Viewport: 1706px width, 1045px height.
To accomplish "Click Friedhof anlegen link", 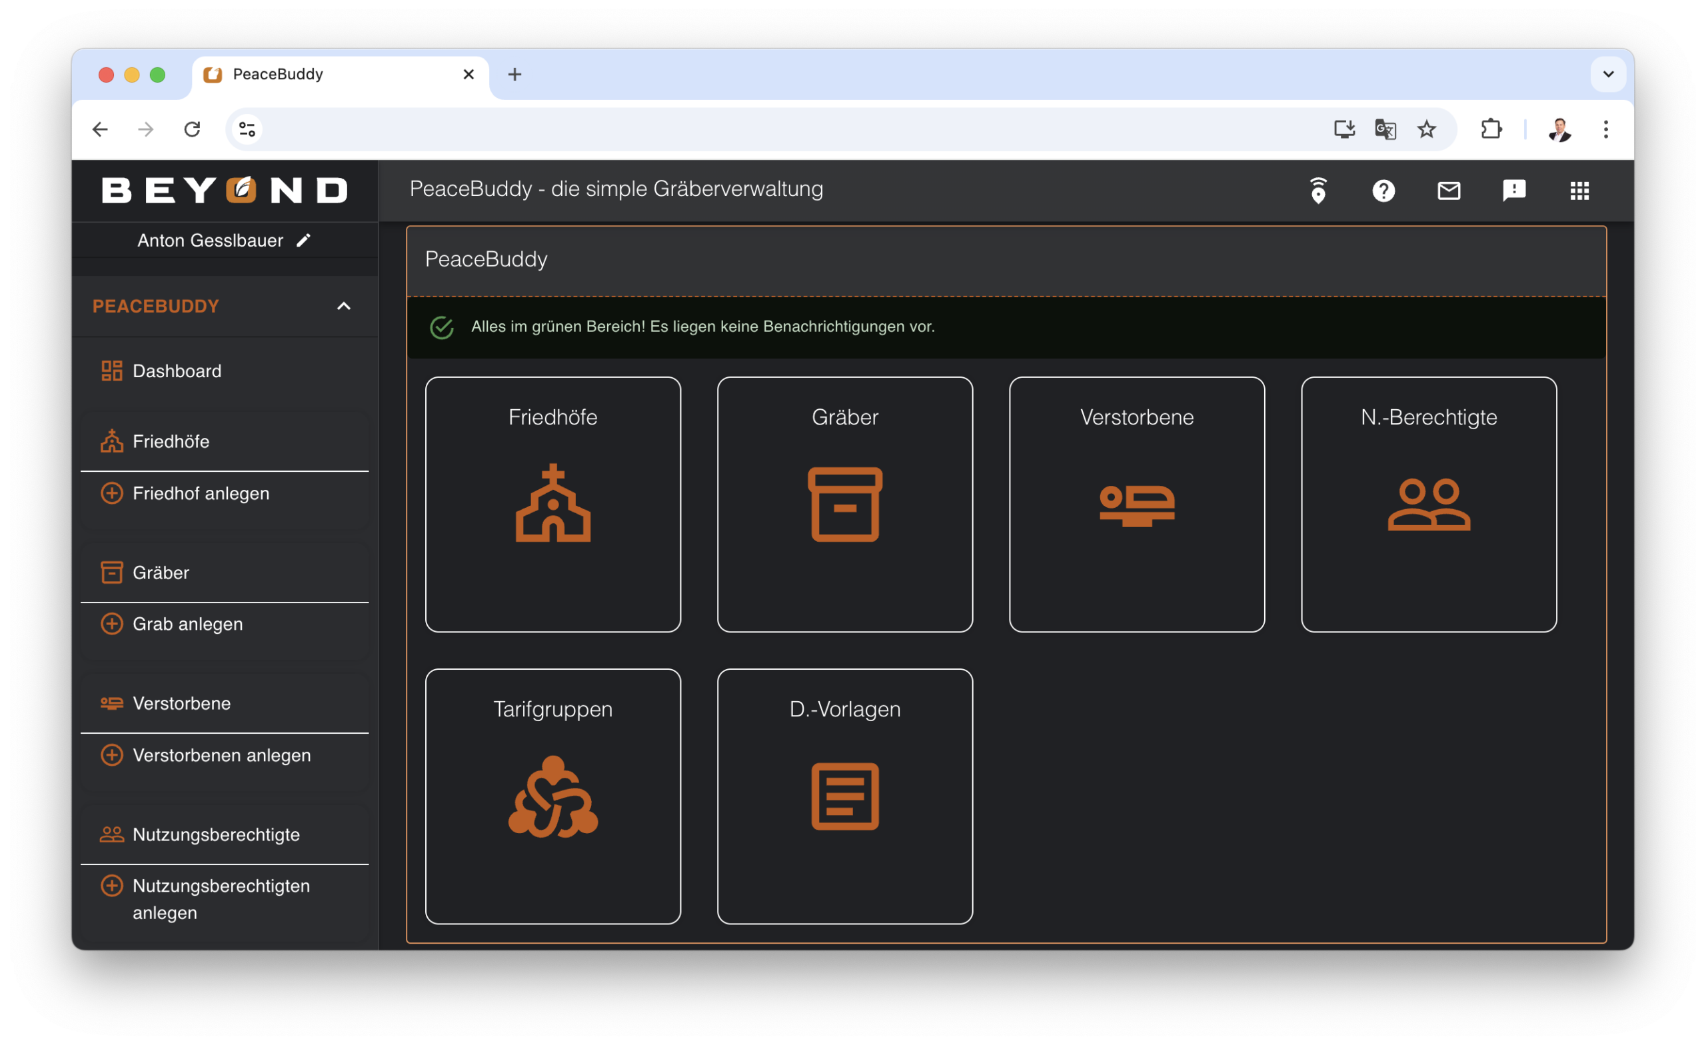I will pos(201,493).
